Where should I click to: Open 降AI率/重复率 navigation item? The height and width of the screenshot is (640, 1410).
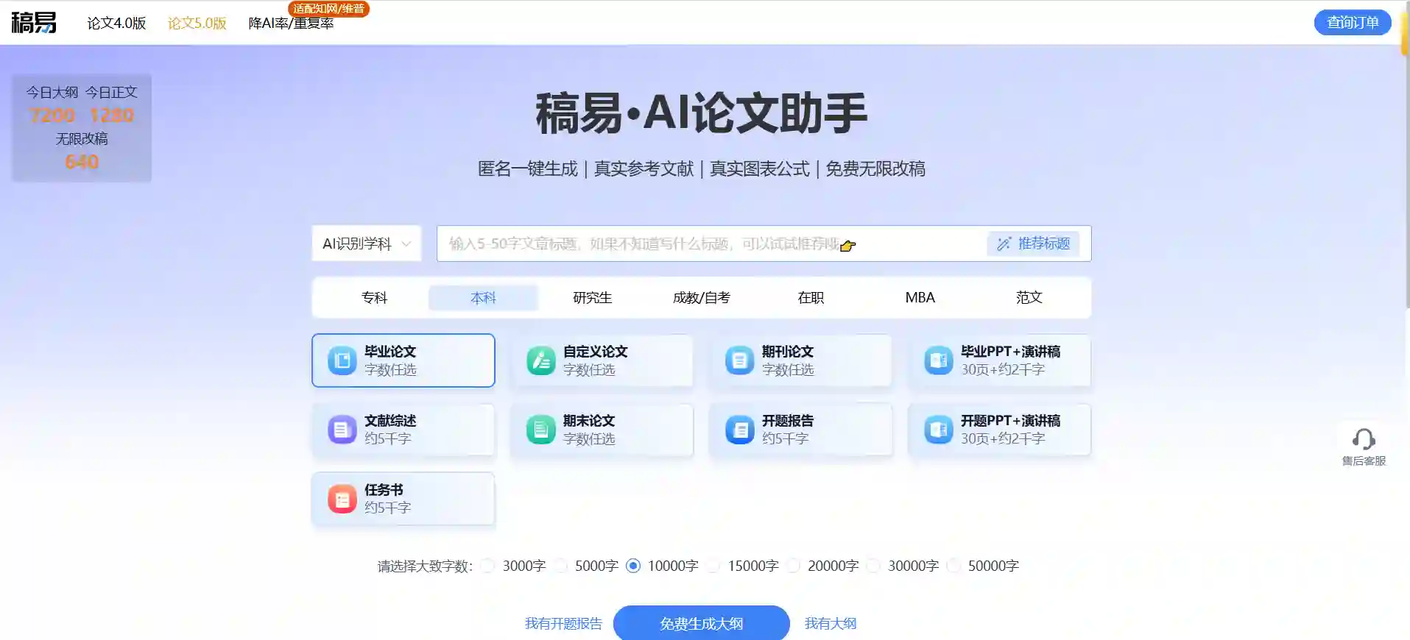point(291,24)
